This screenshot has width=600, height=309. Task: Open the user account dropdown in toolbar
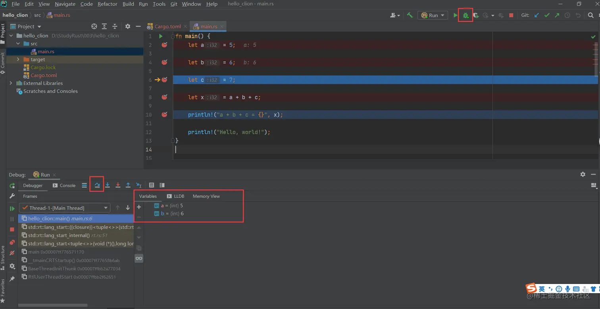click(x=395, y=15)
